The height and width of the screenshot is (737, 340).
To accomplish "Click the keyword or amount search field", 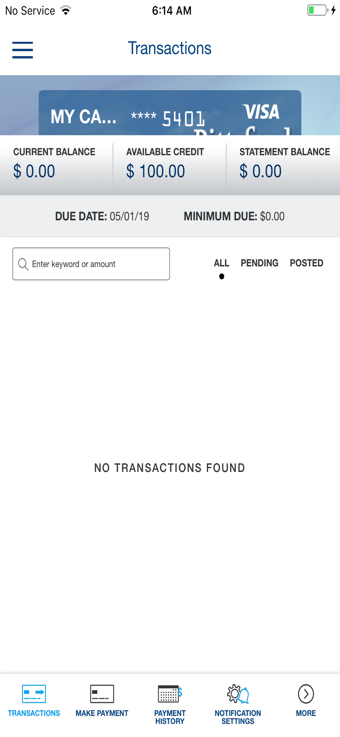I will pos(91,264).
